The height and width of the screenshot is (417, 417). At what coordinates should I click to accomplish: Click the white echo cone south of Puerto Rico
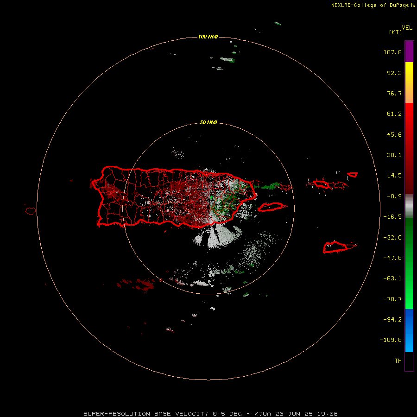tap(218, 236)
